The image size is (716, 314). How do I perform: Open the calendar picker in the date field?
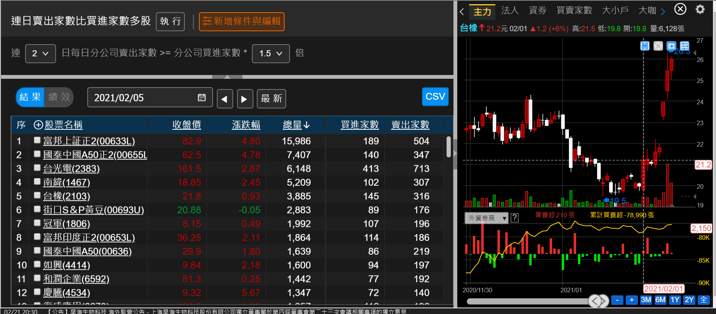(202, 98)
